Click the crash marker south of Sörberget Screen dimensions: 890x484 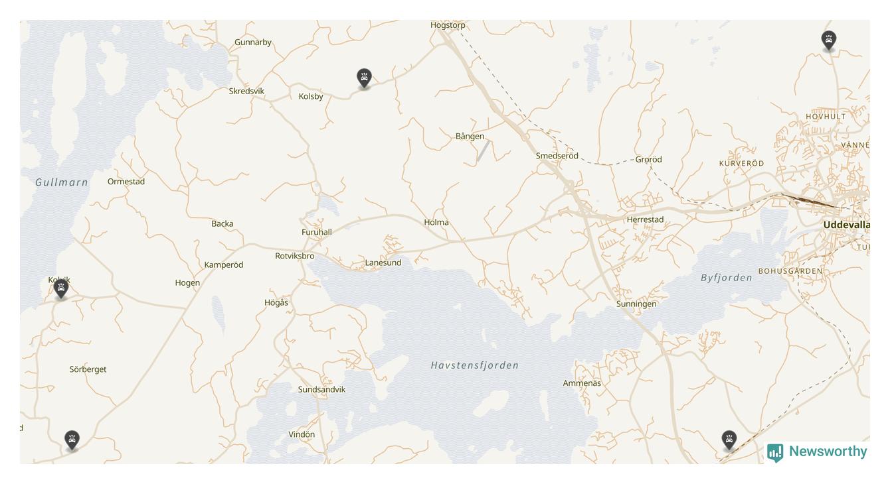point(72,441)
